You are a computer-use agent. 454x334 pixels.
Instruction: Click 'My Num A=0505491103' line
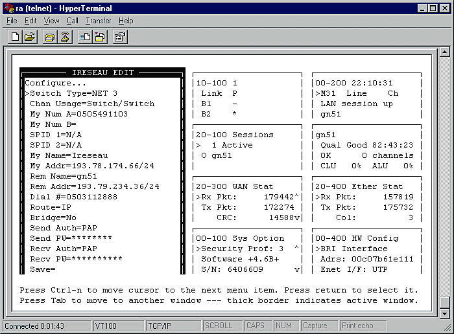click(x=78, y=114)
